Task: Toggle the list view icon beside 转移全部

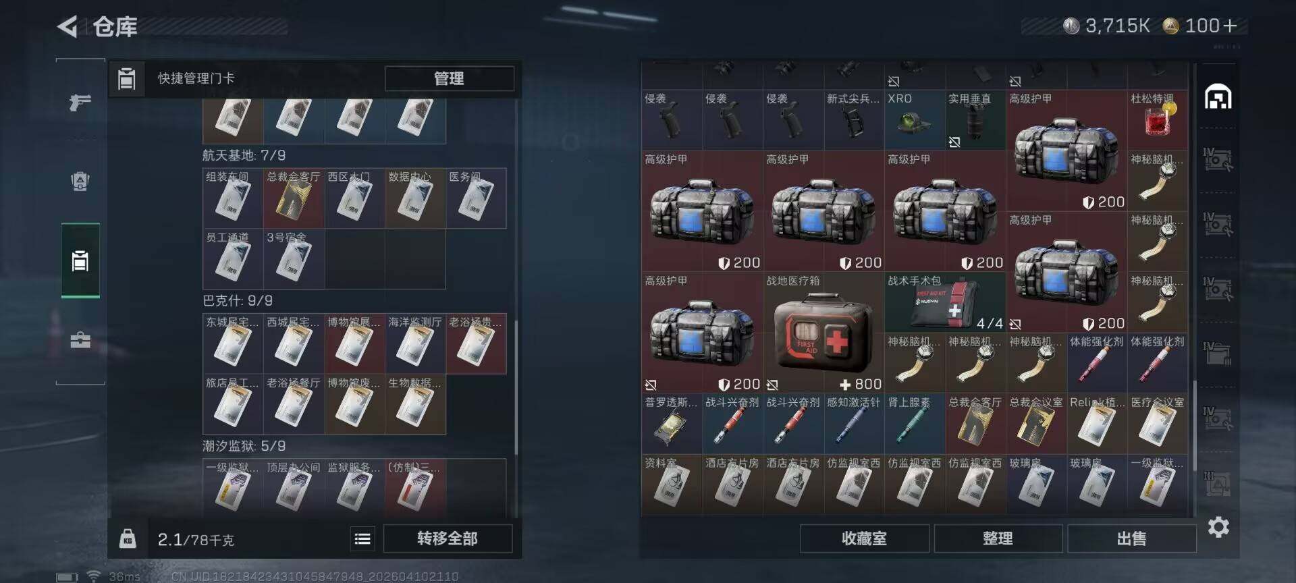Action: pyautogui.click(x=362, y=538)
